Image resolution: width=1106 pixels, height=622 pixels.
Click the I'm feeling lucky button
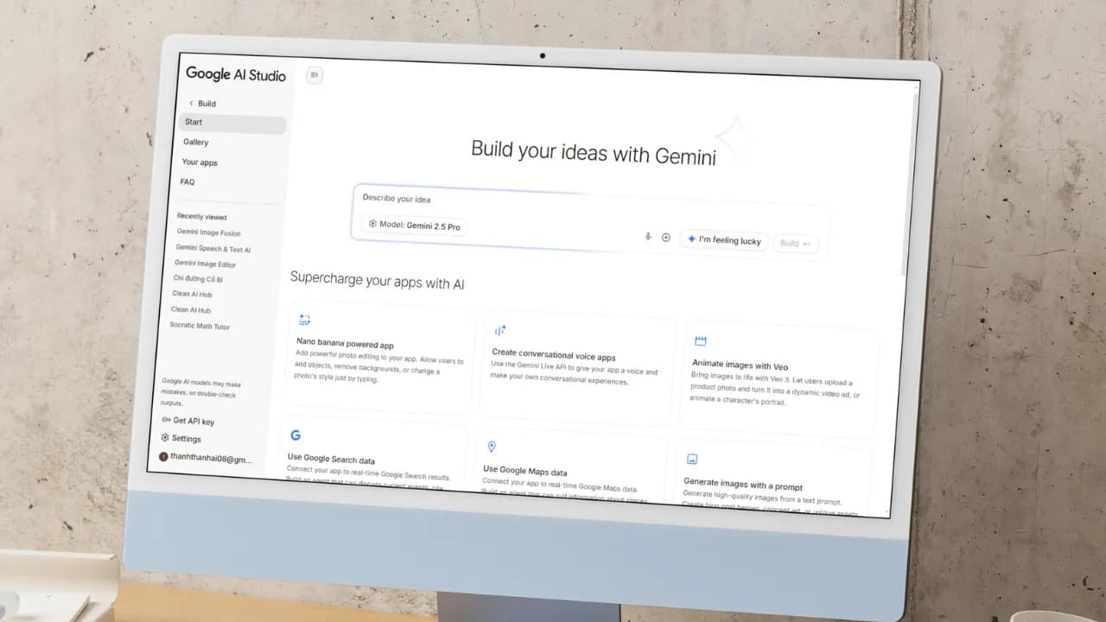click(724, 240)
